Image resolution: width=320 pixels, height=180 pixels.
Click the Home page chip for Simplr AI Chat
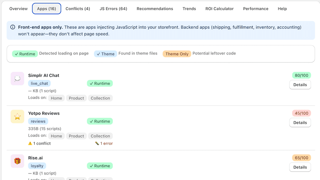(x=56, y=98)
